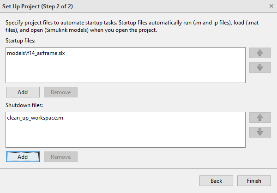Click empty space in Startup files list
This screenshot has width=277, height=193.
125,72
